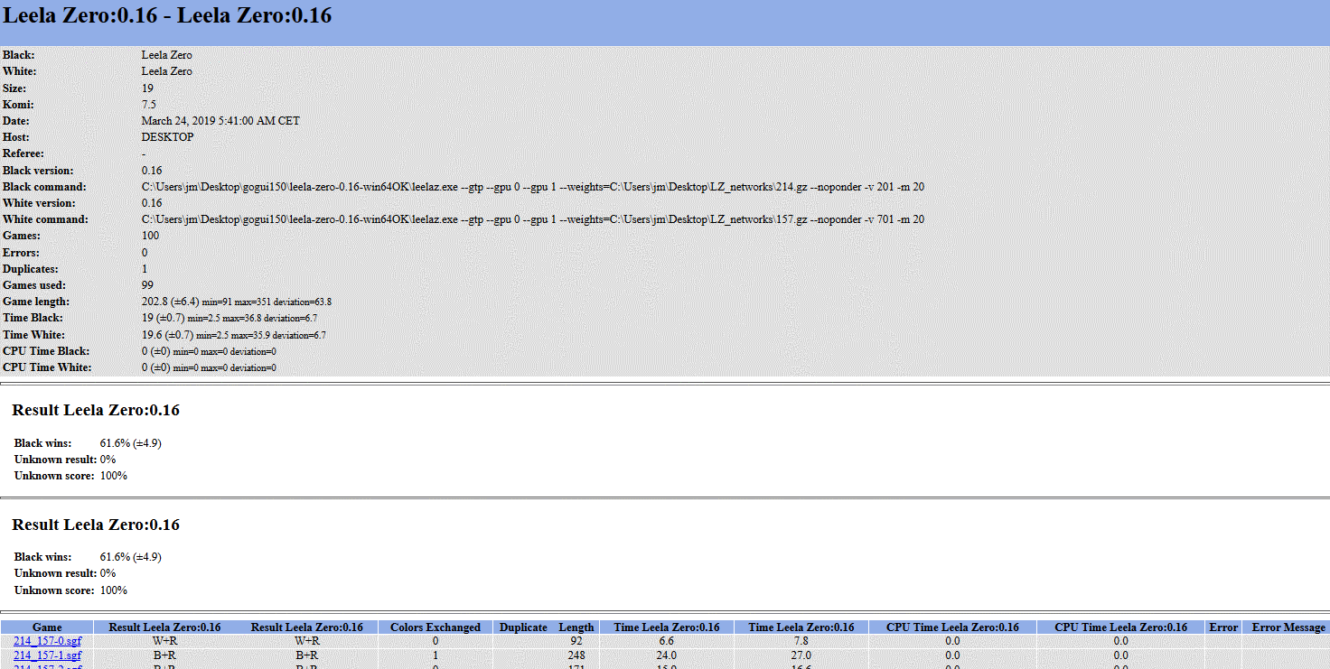Screen dimensions: 1330x669
Task: Click the komi value '7.5'
Action: pyautogui.click(x=149, y=105)
